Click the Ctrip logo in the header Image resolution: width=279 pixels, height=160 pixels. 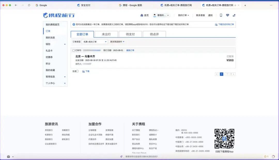pyautogui.click(x=59, y=15)
